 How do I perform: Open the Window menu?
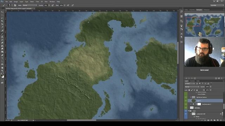pyautogui.click(x=52, y=1)
